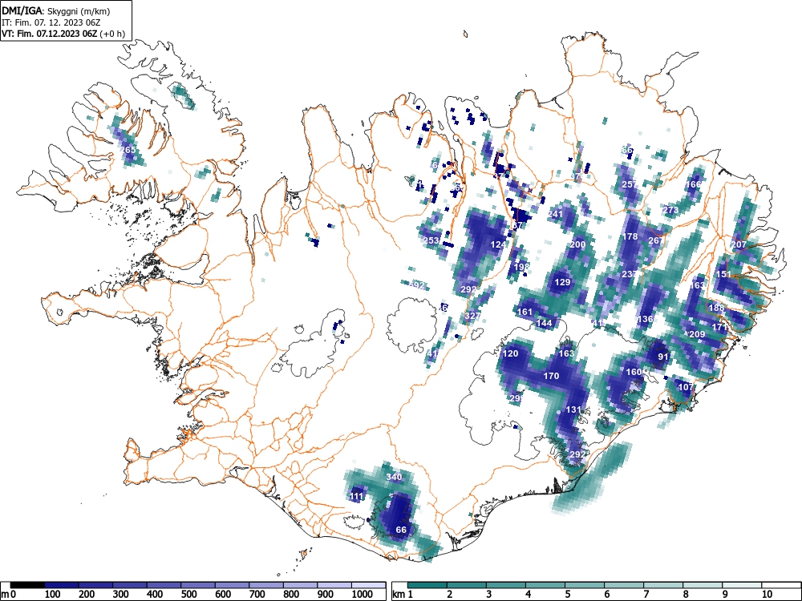The image size is (802, 601).
Task: Click the visibility value 188 on the map
Action: (x=716, y=308)
